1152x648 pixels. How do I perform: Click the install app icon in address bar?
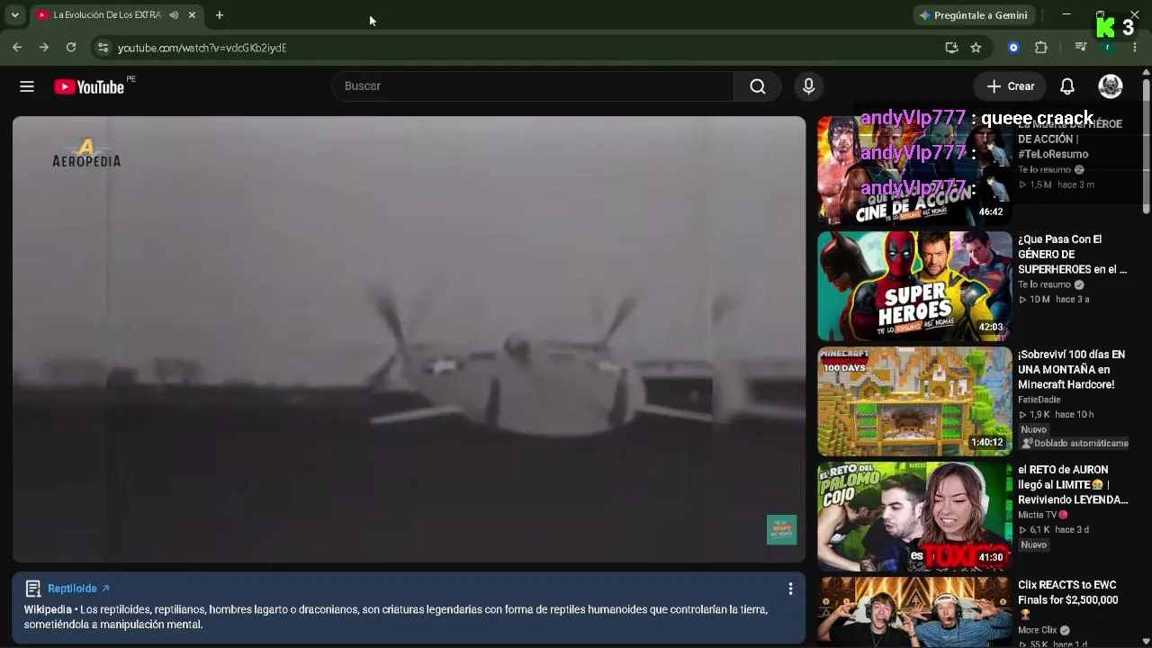(x=951, y=48)
